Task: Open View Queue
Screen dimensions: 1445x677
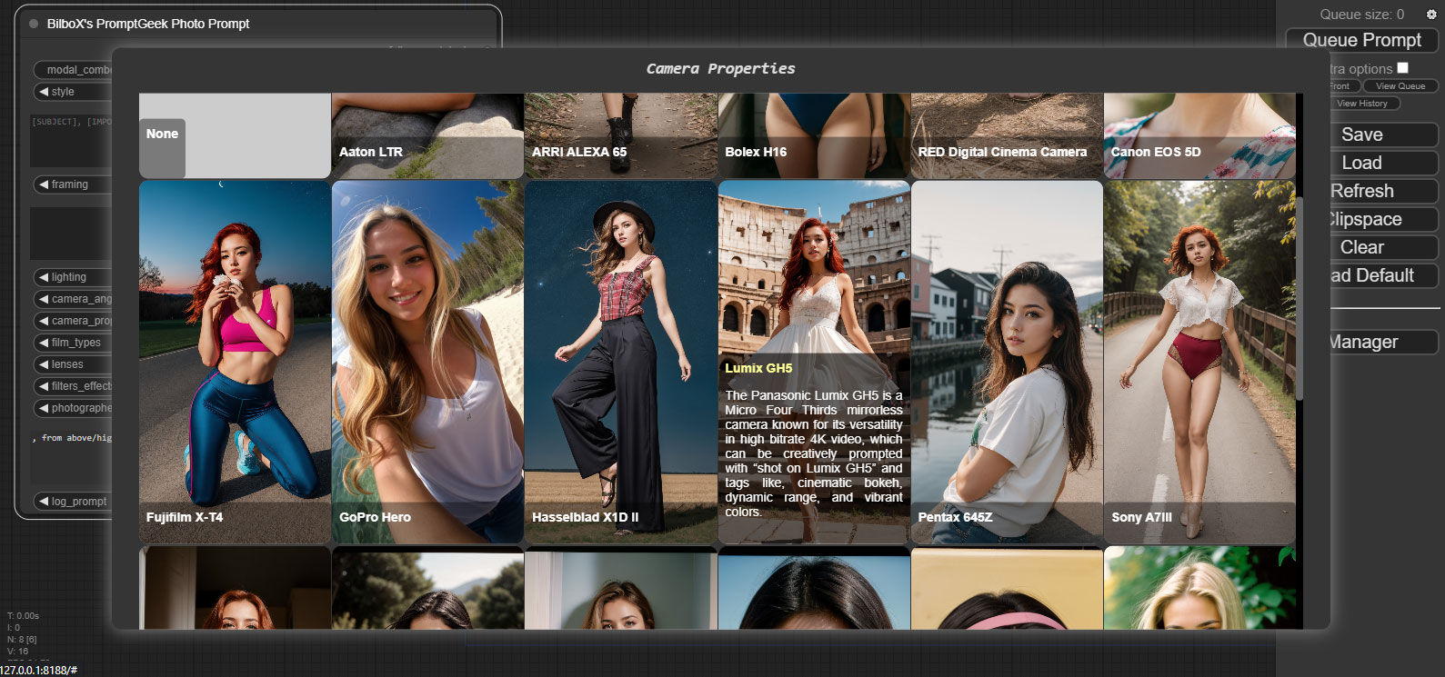Action: point(1400,86)
